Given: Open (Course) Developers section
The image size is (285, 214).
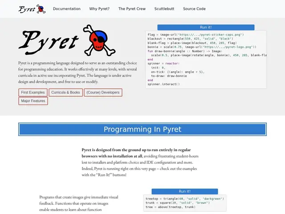Looking at the screenshot, I should point(103,92).
